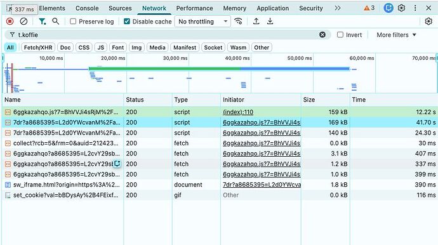Switch to the Memory tab
The height and width of the screenshot is (245, 438).
[235, 8]
